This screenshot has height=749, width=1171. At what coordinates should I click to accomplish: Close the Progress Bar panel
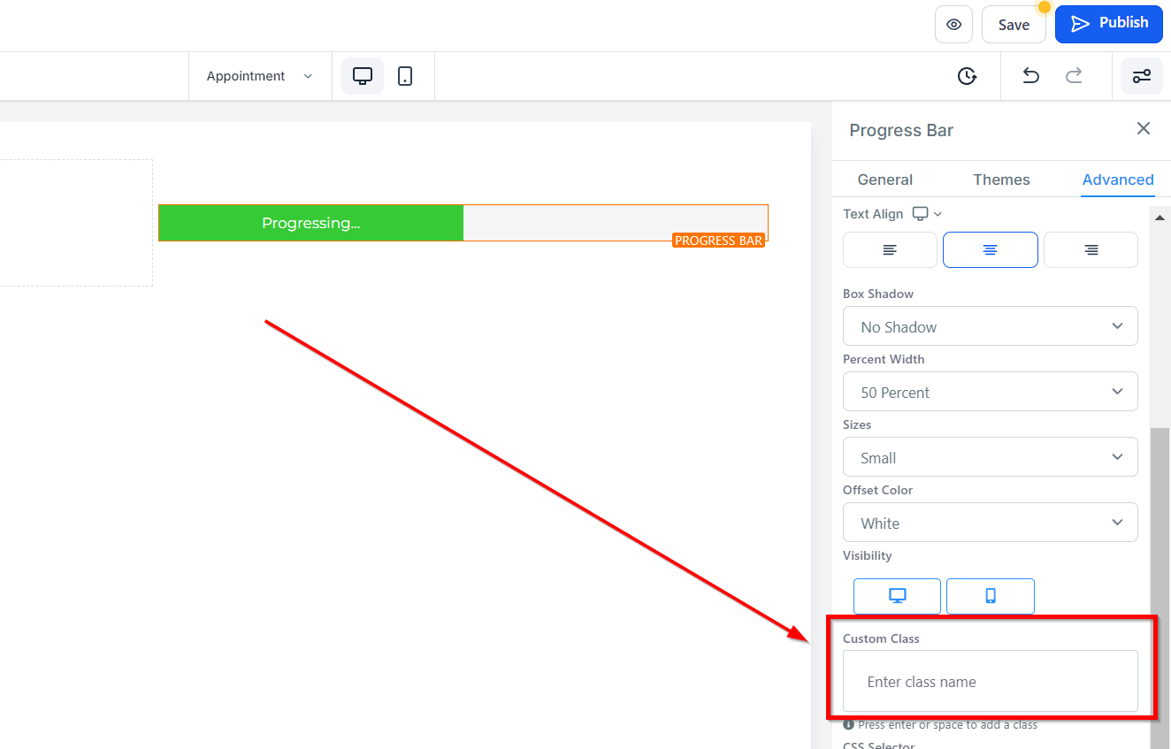[x=1144, y=129]
